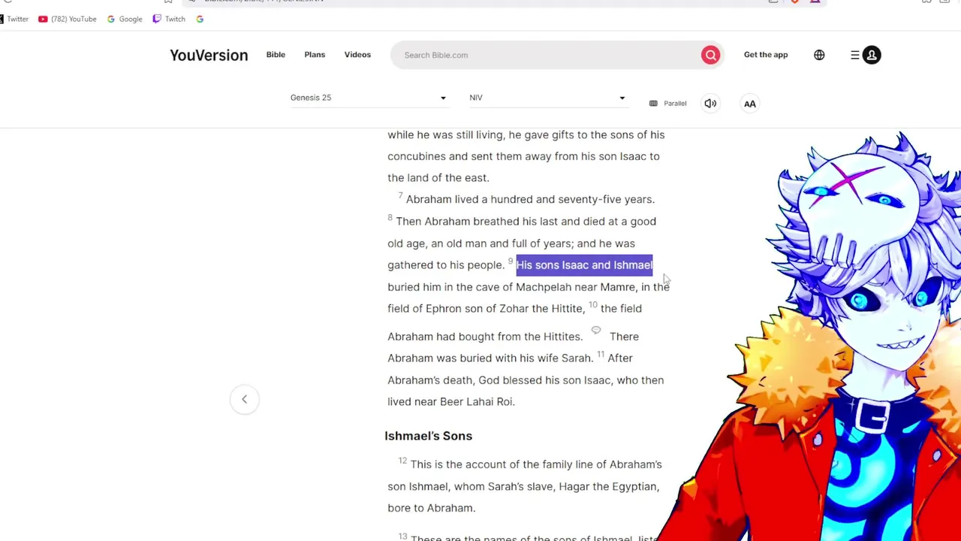Open the AA font settings
The height and width of the screenshot is (541, 961).
tap(749, 104)
